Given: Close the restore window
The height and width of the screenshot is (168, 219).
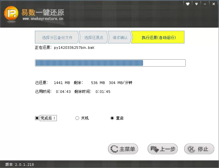Looking at the screenshot, I should pos(214,4).
